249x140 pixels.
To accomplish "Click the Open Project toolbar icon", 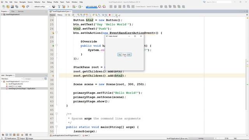I will (x=12, y=7).
